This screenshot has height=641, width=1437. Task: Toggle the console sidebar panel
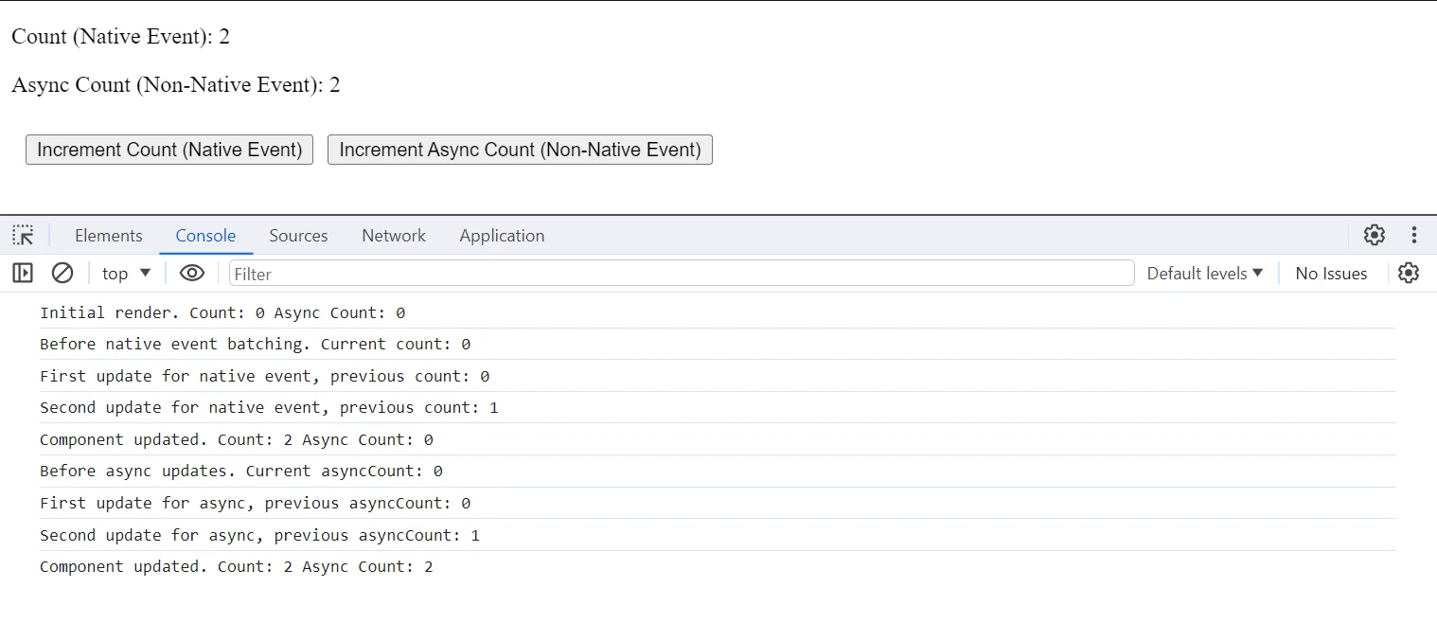pos(22,273)
